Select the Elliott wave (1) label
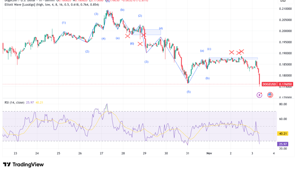297x169 pixels. pos(64,23)
